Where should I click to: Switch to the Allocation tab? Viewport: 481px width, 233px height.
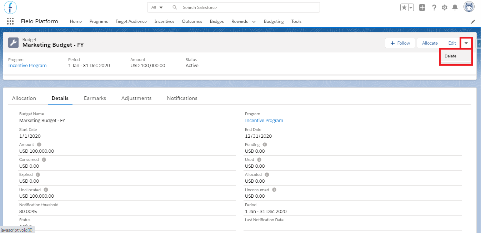click(x=24, y=98)
